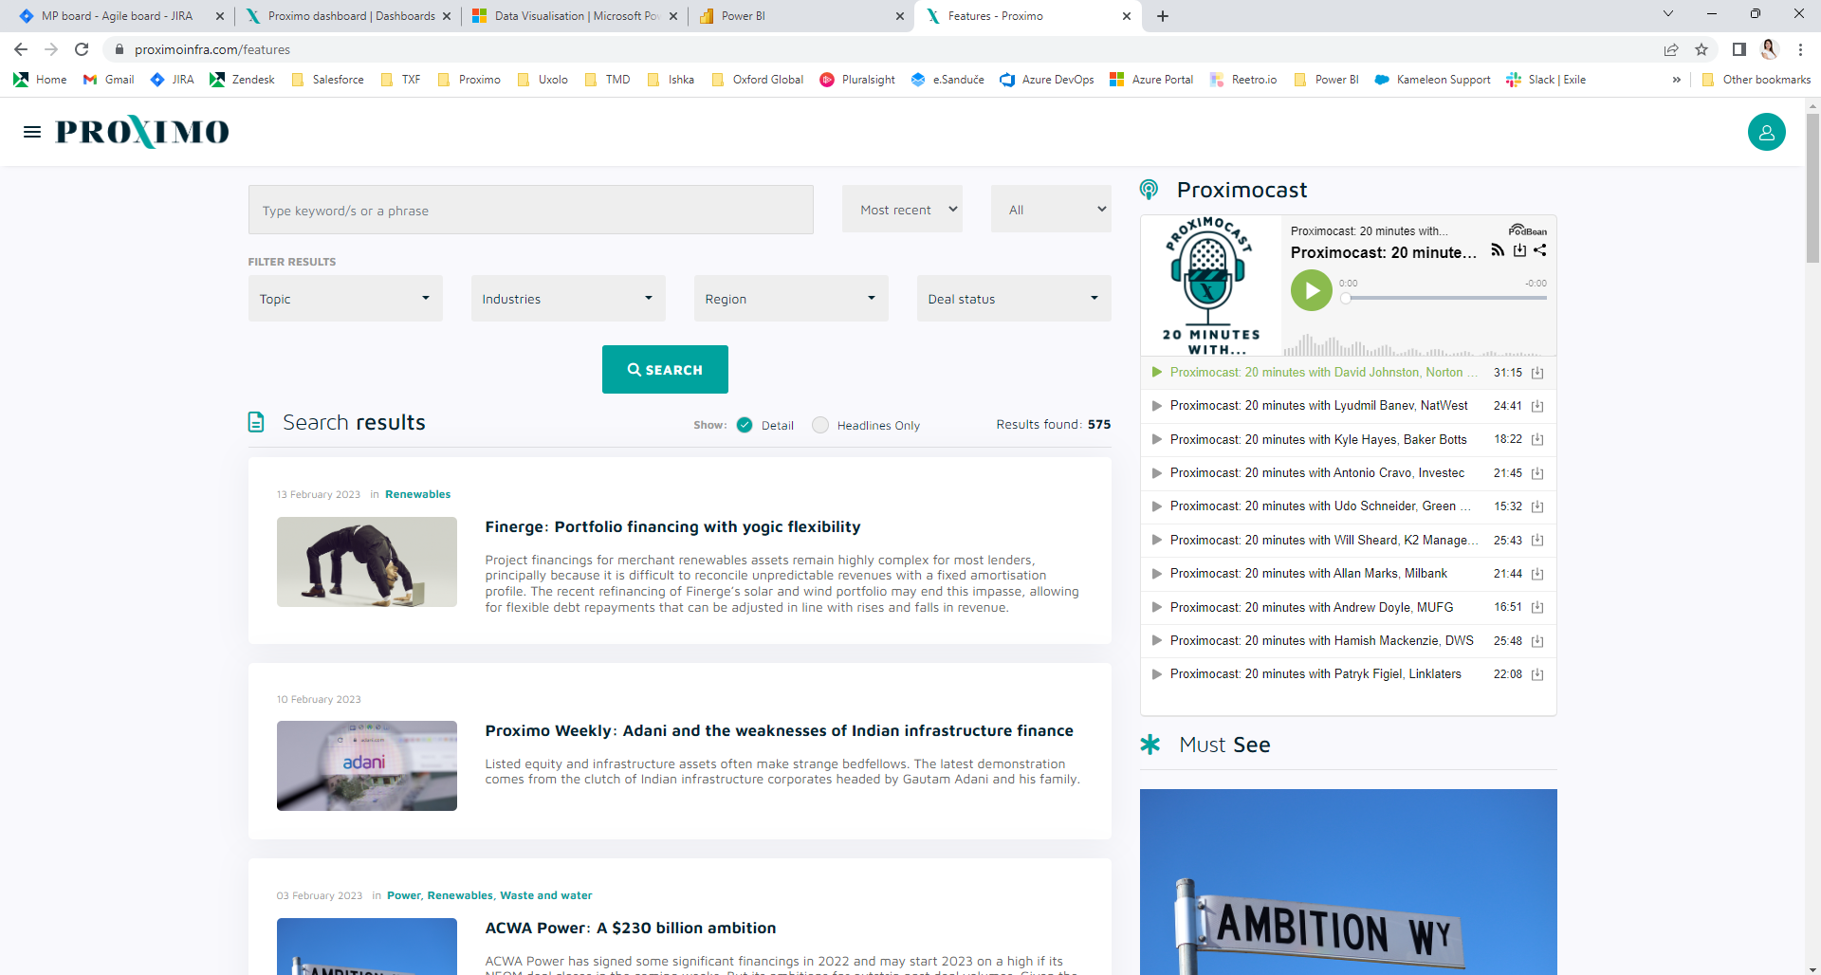Image resolution: width=1821 pixels, height=975 pixels.
Task: Open the All content type dropdown
Action: click(x=1051, y=210)
